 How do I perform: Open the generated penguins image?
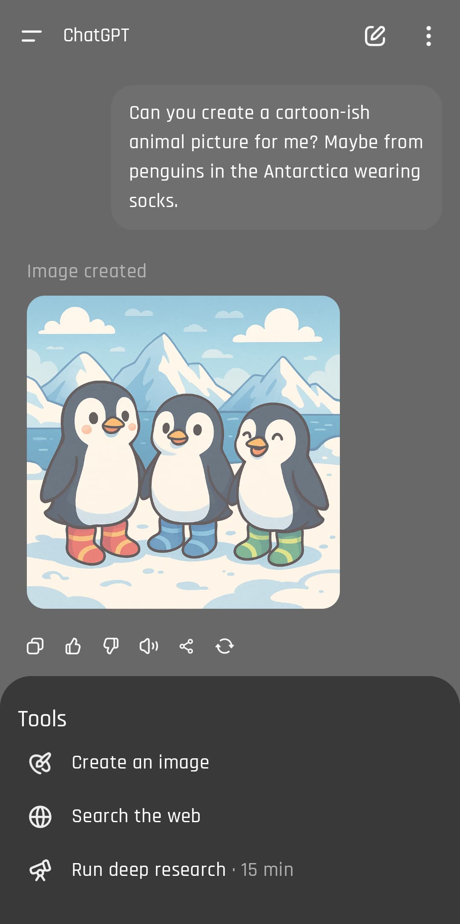[183, 452]
